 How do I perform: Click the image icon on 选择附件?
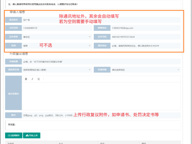(9, 135)
